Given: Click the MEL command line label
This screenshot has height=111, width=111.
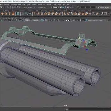Looking at the screenshot, I should coord(67,109).
